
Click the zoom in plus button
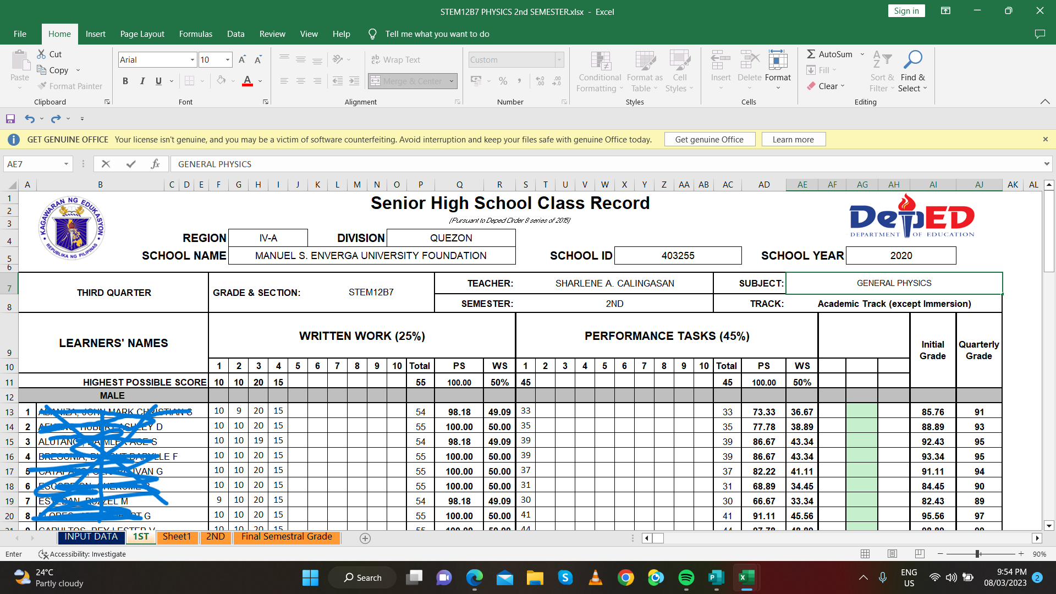[x=1021, y=554]
